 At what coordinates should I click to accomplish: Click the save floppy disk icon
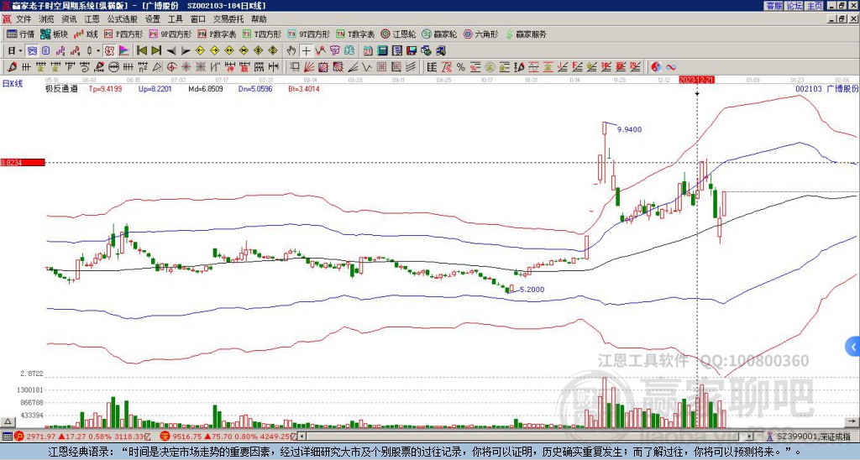[x=412, y=51]
